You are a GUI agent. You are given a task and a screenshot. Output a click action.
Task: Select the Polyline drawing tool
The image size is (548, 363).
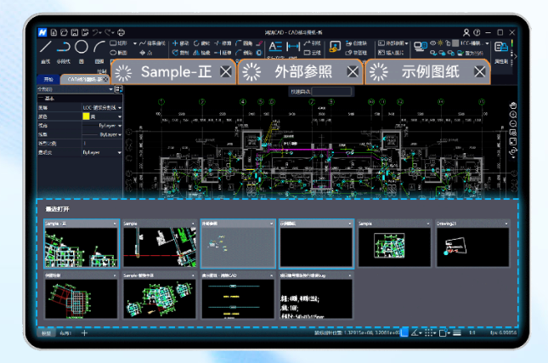point(64,47)
